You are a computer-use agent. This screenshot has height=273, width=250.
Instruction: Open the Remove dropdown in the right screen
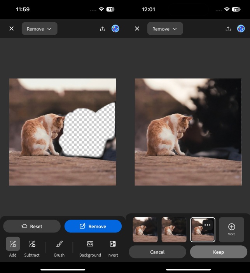coord(165,28)
